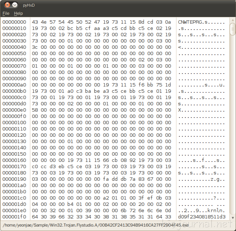Click offset 00000160 row label
Viewport: 236px width, 231px height.
click(x=14, y=160)
